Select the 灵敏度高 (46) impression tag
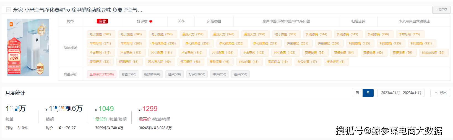Screen dimensions: 453x140 tap(220, 62)
